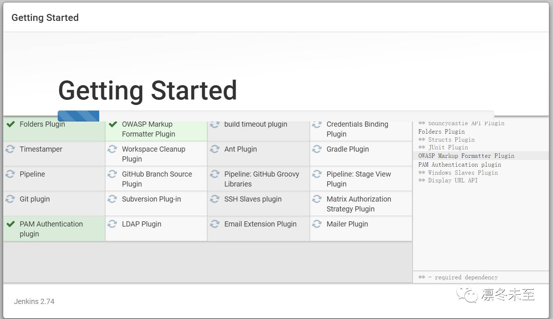Click the green checkmark beside Folders Plugin
553x319 pixels.
click(x=11, y=124)
